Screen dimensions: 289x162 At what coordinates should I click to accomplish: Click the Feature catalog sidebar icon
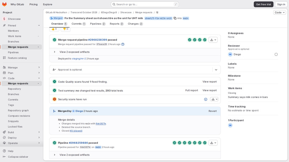(4, 58)
